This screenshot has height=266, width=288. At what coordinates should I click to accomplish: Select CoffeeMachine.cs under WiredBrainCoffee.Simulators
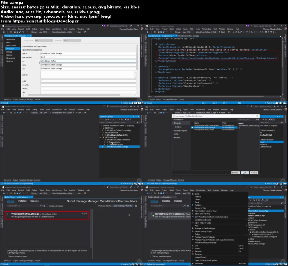click(116, 144)
